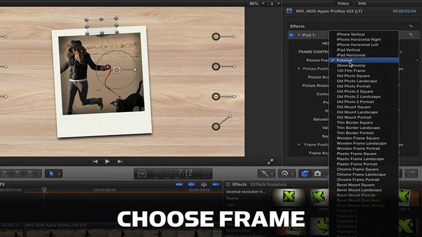Toggle video skimming in timeline header

[179, 184]
